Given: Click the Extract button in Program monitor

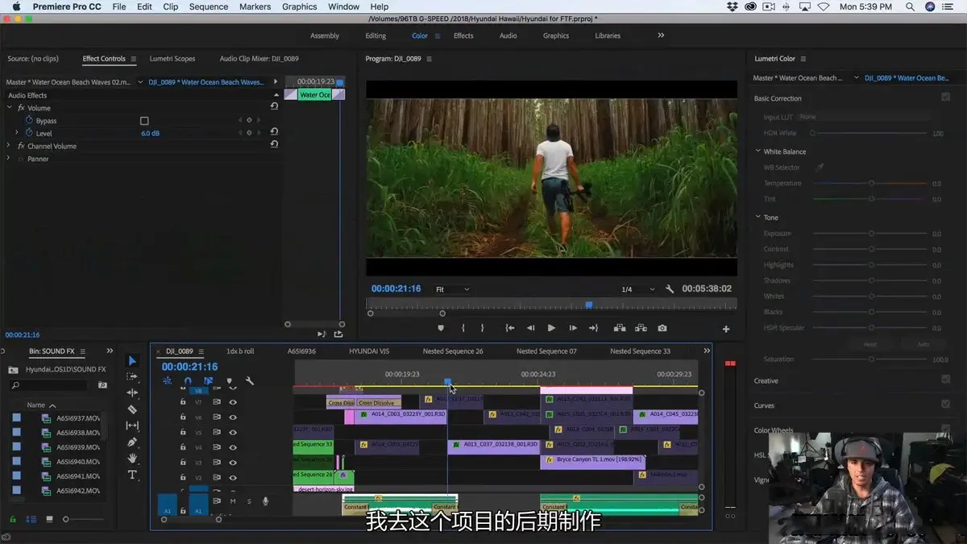Looking at the screenshot, I should tap(641, 328).
